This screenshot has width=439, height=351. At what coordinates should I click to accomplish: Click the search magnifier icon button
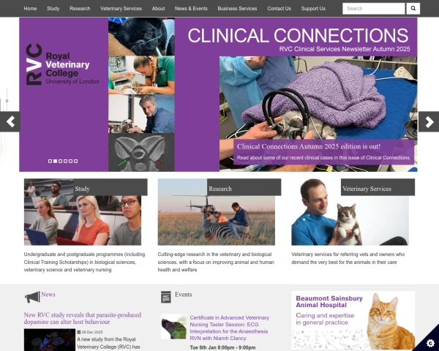click(413, 8)
